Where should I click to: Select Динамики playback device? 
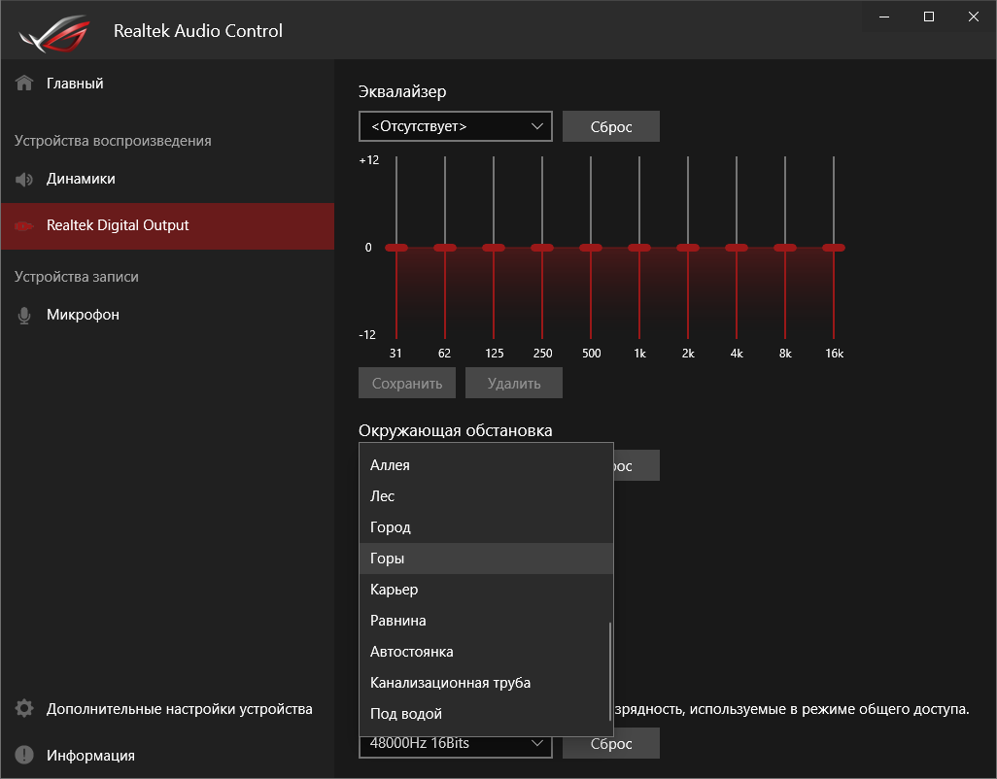(x=167, y=179)
